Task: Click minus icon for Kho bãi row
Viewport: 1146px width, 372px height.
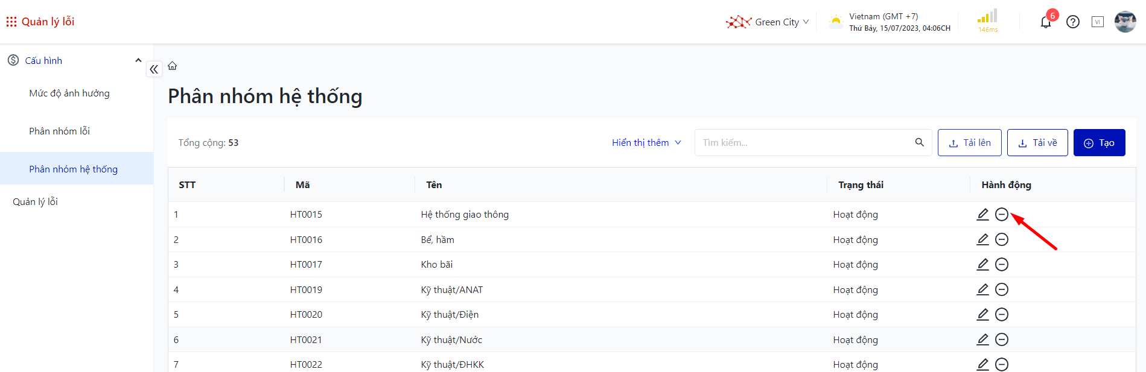Action: (x=1002, y=265)
